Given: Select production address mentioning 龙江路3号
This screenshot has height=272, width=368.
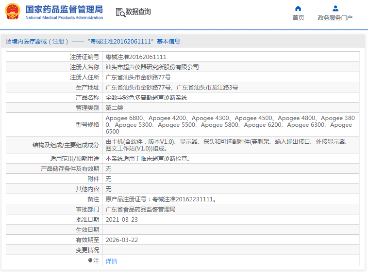Looking at the screenshot, I should pos(172,88).
